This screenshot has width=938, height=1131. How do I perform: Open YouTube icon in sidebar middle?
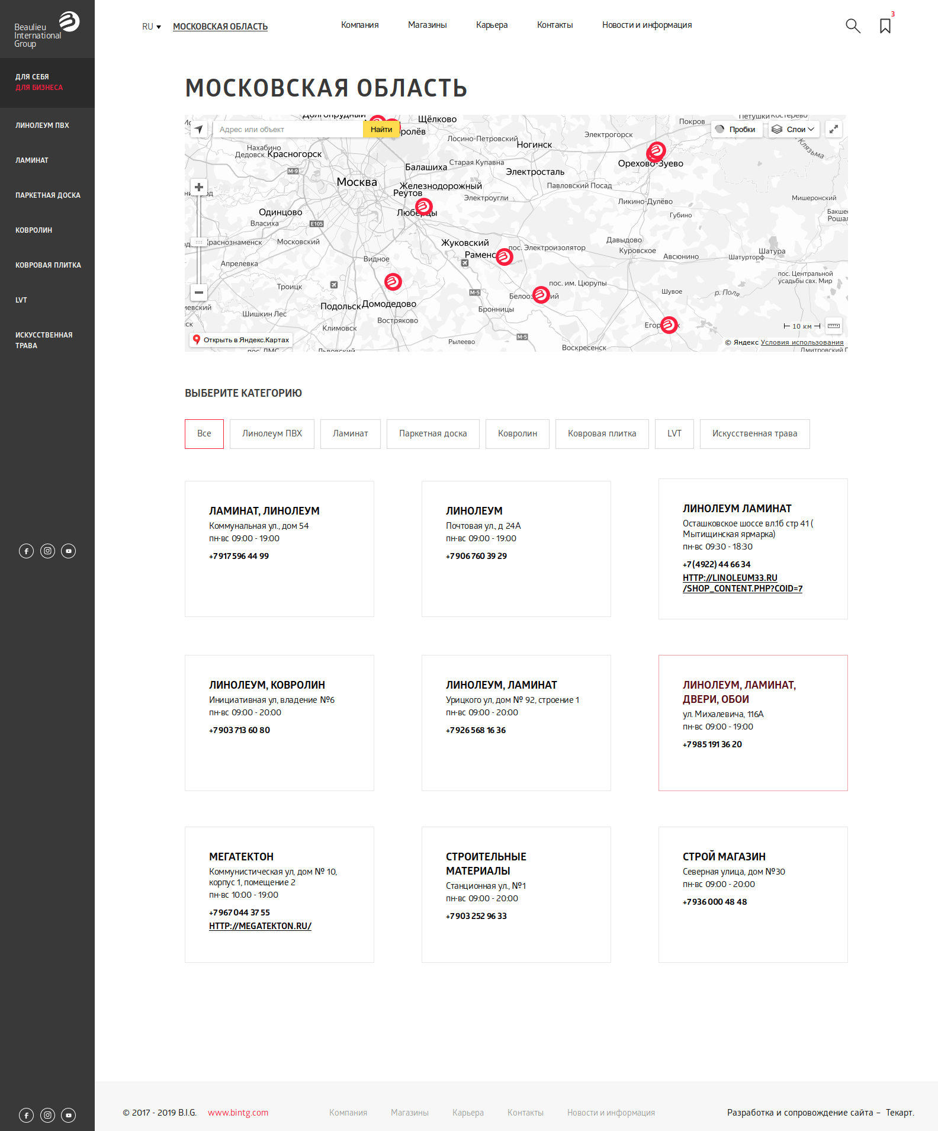(69, 551)
